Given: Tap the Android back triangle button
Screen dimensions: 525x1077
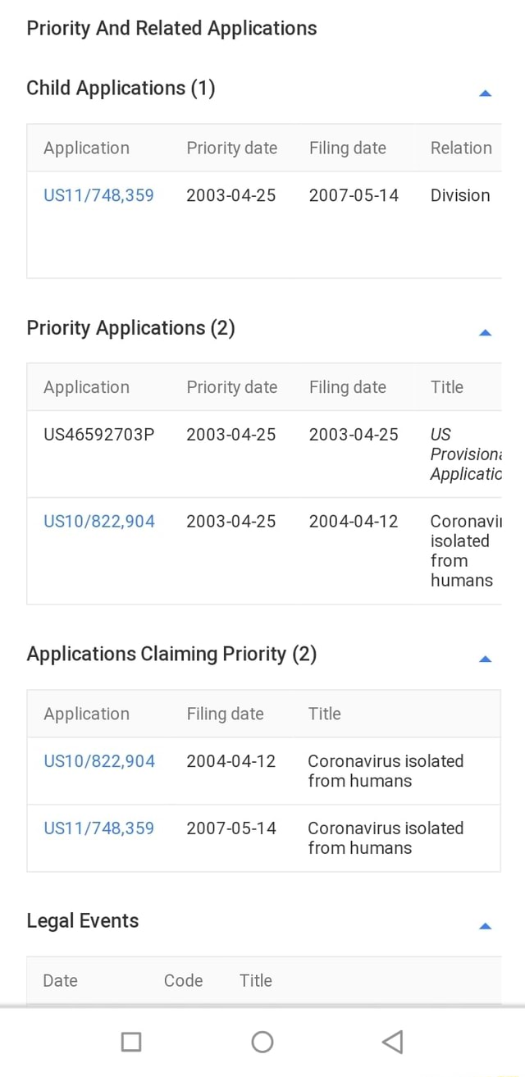Looking at the screenshot, I should [392, 1041].
